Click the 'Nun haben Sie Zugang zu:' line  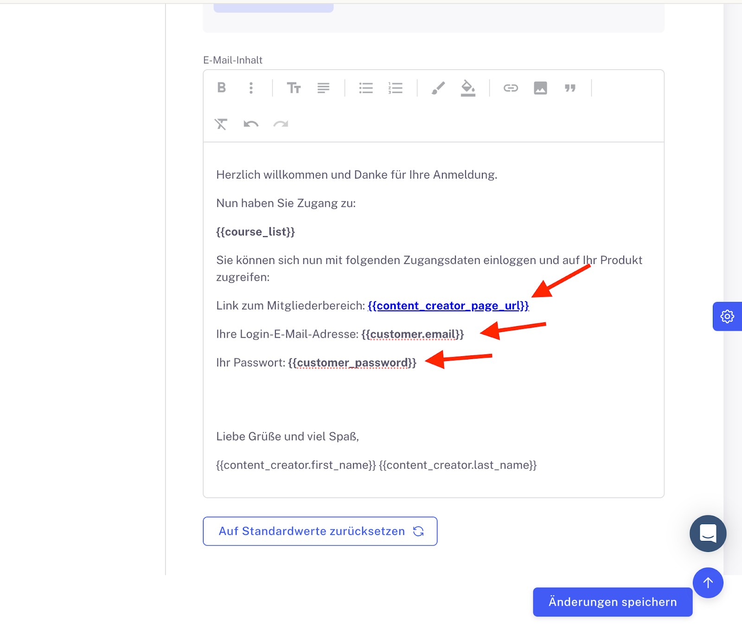[286, 203]
